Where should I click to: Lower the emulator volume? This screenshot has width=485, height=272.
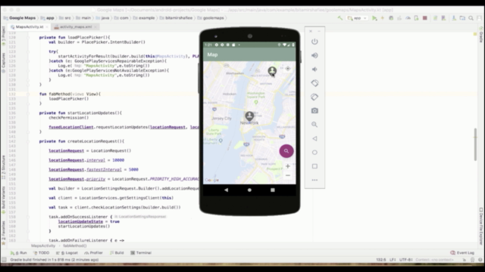[314, 70]
